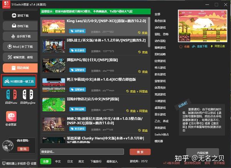Select 笨拙英雄 Clunky Hero entry
Viewport: 231px width, 168px height.
(94, 139)
